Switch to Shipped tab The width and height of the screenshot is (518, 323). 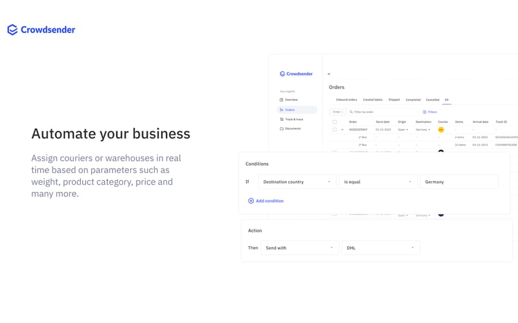coord(394,100)
